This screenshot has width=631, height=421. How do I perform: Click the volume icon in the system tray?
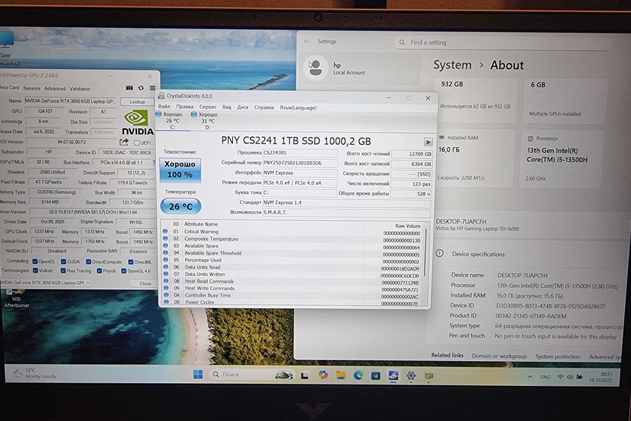point(570,377)
